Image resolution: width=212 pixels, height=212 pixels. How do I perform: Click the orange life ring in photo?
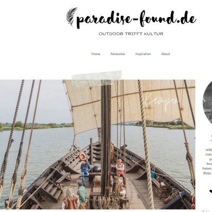click(x=82, y=157)
